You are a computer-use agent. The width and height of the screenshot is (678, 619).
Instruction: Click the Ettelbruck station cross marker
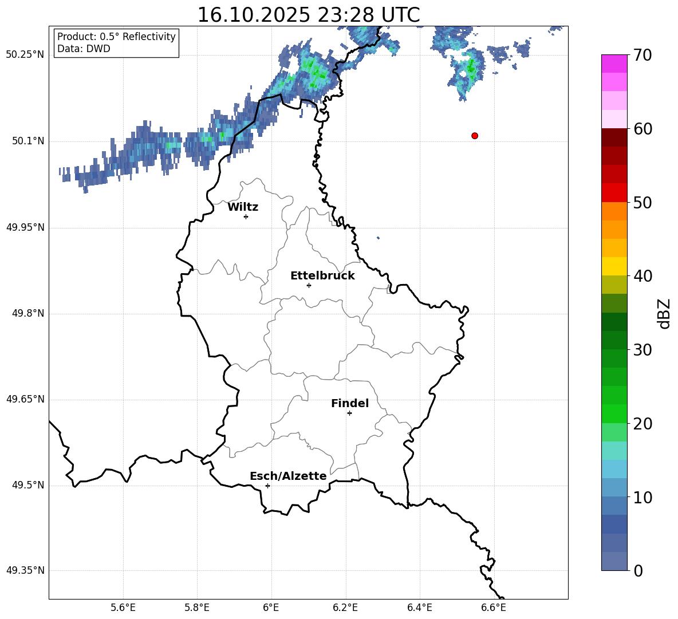pyautogui.click(x=309, y=285)
